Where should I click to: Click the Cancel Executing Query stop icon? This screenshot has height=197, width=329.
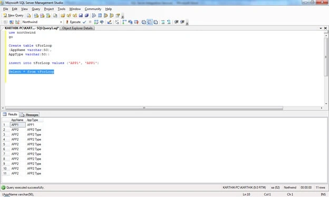coord(90,22)
